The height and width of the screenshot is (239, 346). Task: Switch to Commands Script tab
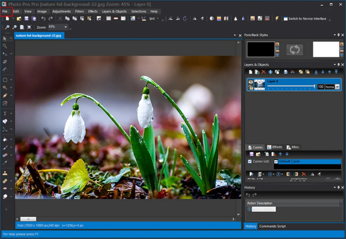pyautogui.click(x=273, y=226)
